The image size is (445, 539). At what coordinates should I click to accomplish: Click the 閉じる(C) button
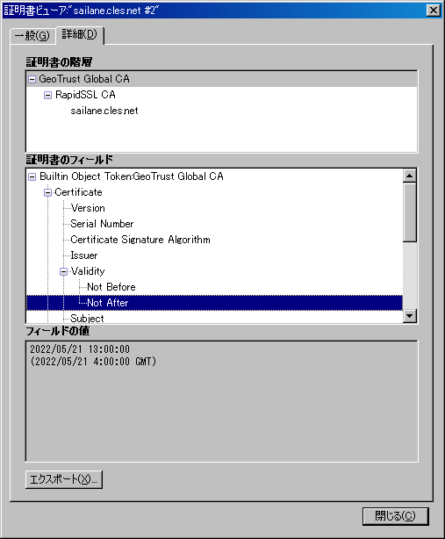tap(395, 516)
